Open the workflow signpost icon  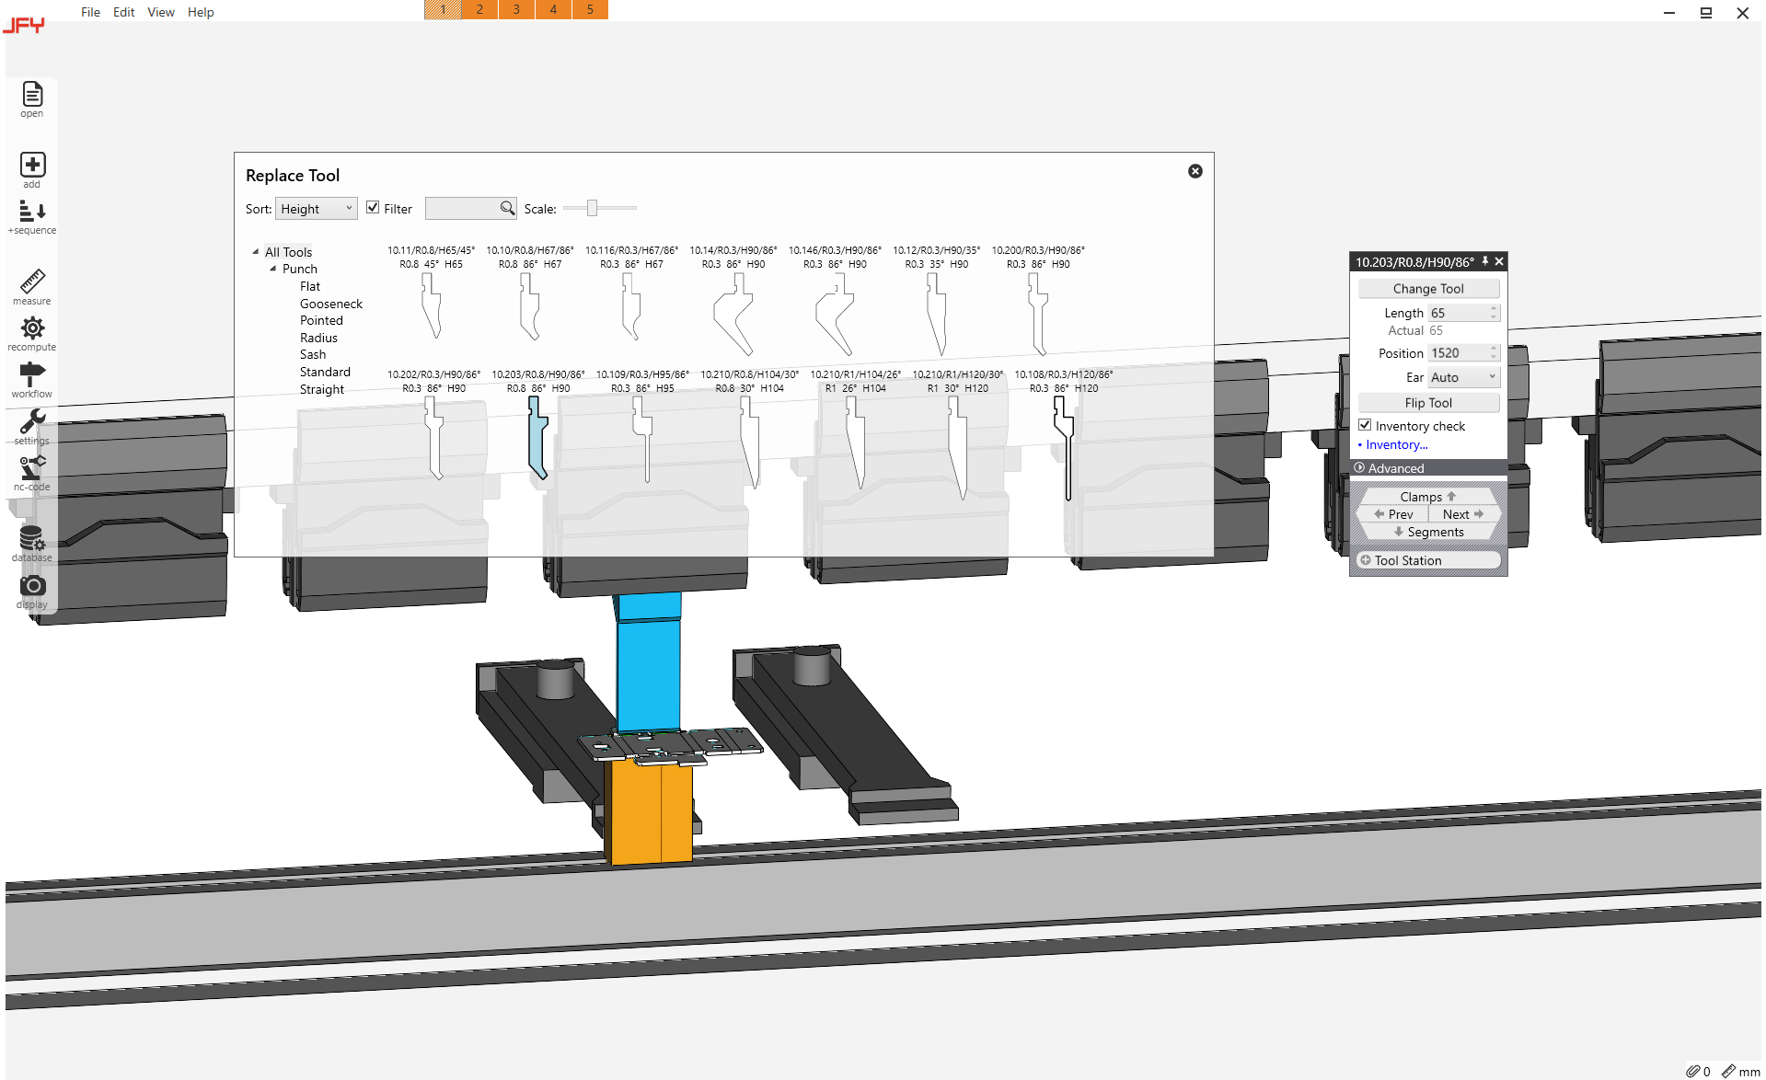coord(32,375)
